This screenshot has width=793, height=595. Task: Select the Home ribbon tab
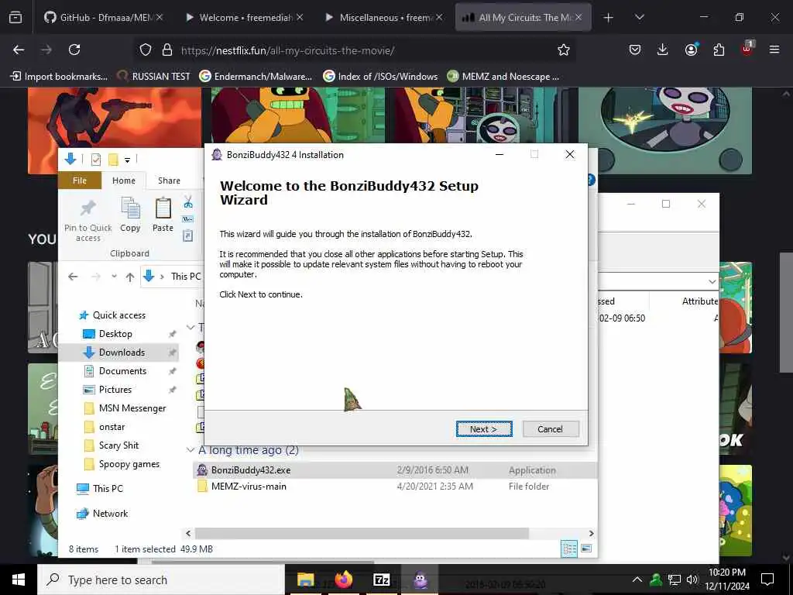pyautogui.click(x=123, y=181)
